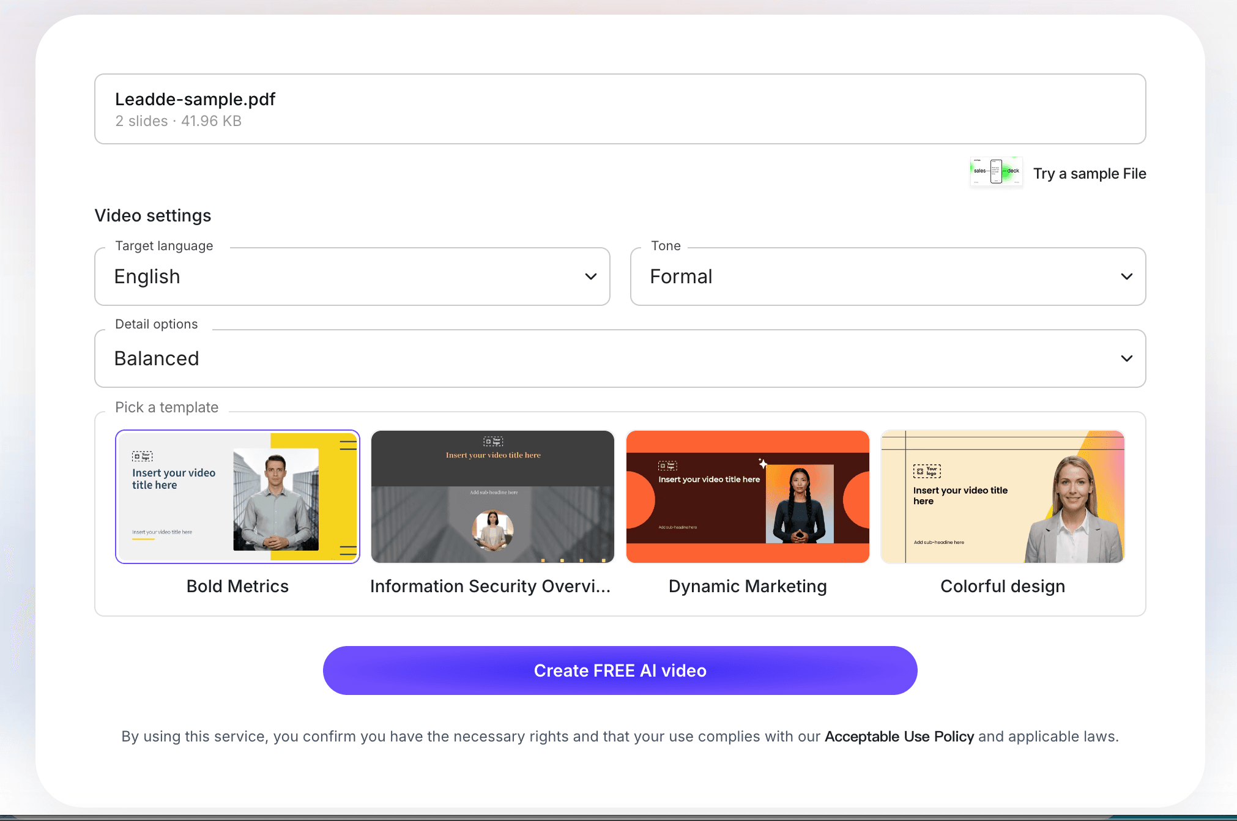Open the Acceptable Use Policy link
Screen dimensions: 1237x821
(x=899, y=737)
